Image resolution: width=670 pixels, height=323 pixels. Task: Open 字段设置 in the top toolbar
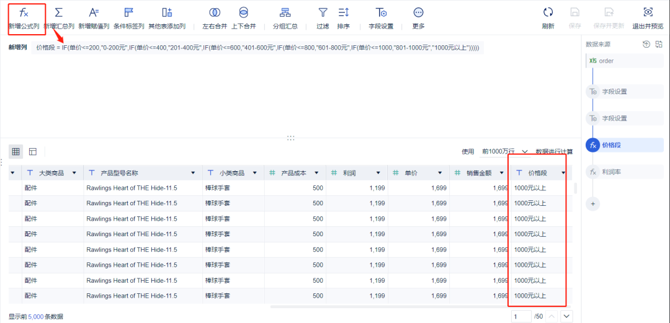click(381, 19)
